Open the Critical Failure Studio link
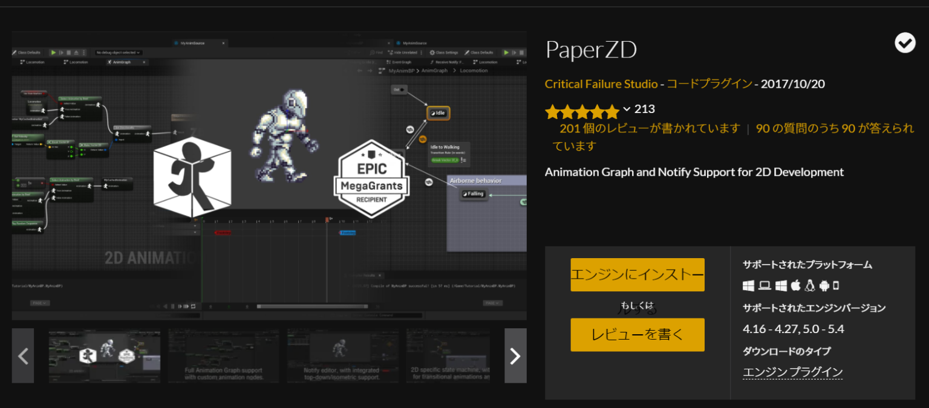This screenshot has width=929, height=408. 601,83
